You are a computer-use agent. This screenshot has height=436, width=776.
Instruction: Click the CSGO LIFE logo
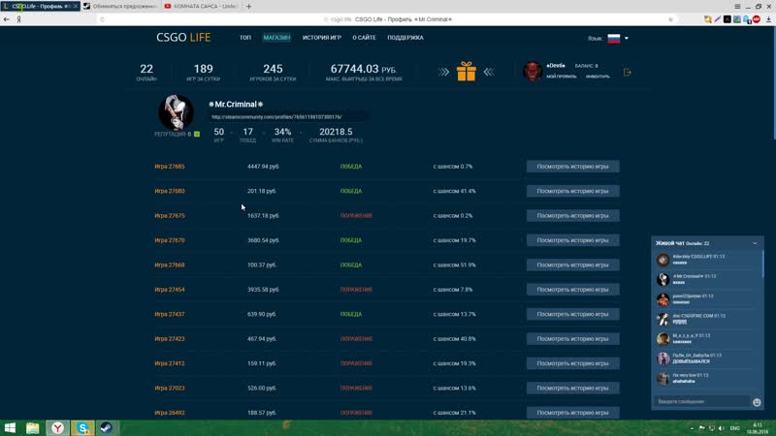pyautogui.click(x=183, y=38)
